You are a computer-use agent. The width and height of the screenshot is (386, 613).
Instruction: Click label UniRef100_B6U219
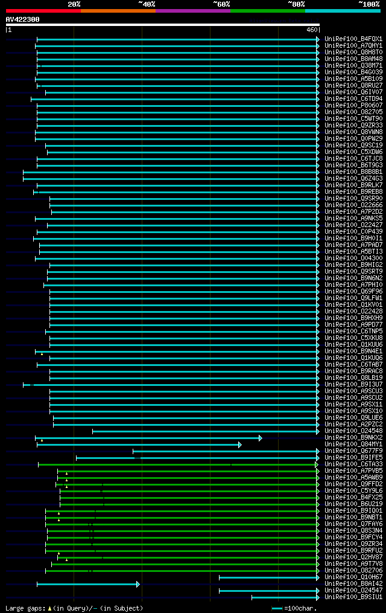(x=353, y=504)
